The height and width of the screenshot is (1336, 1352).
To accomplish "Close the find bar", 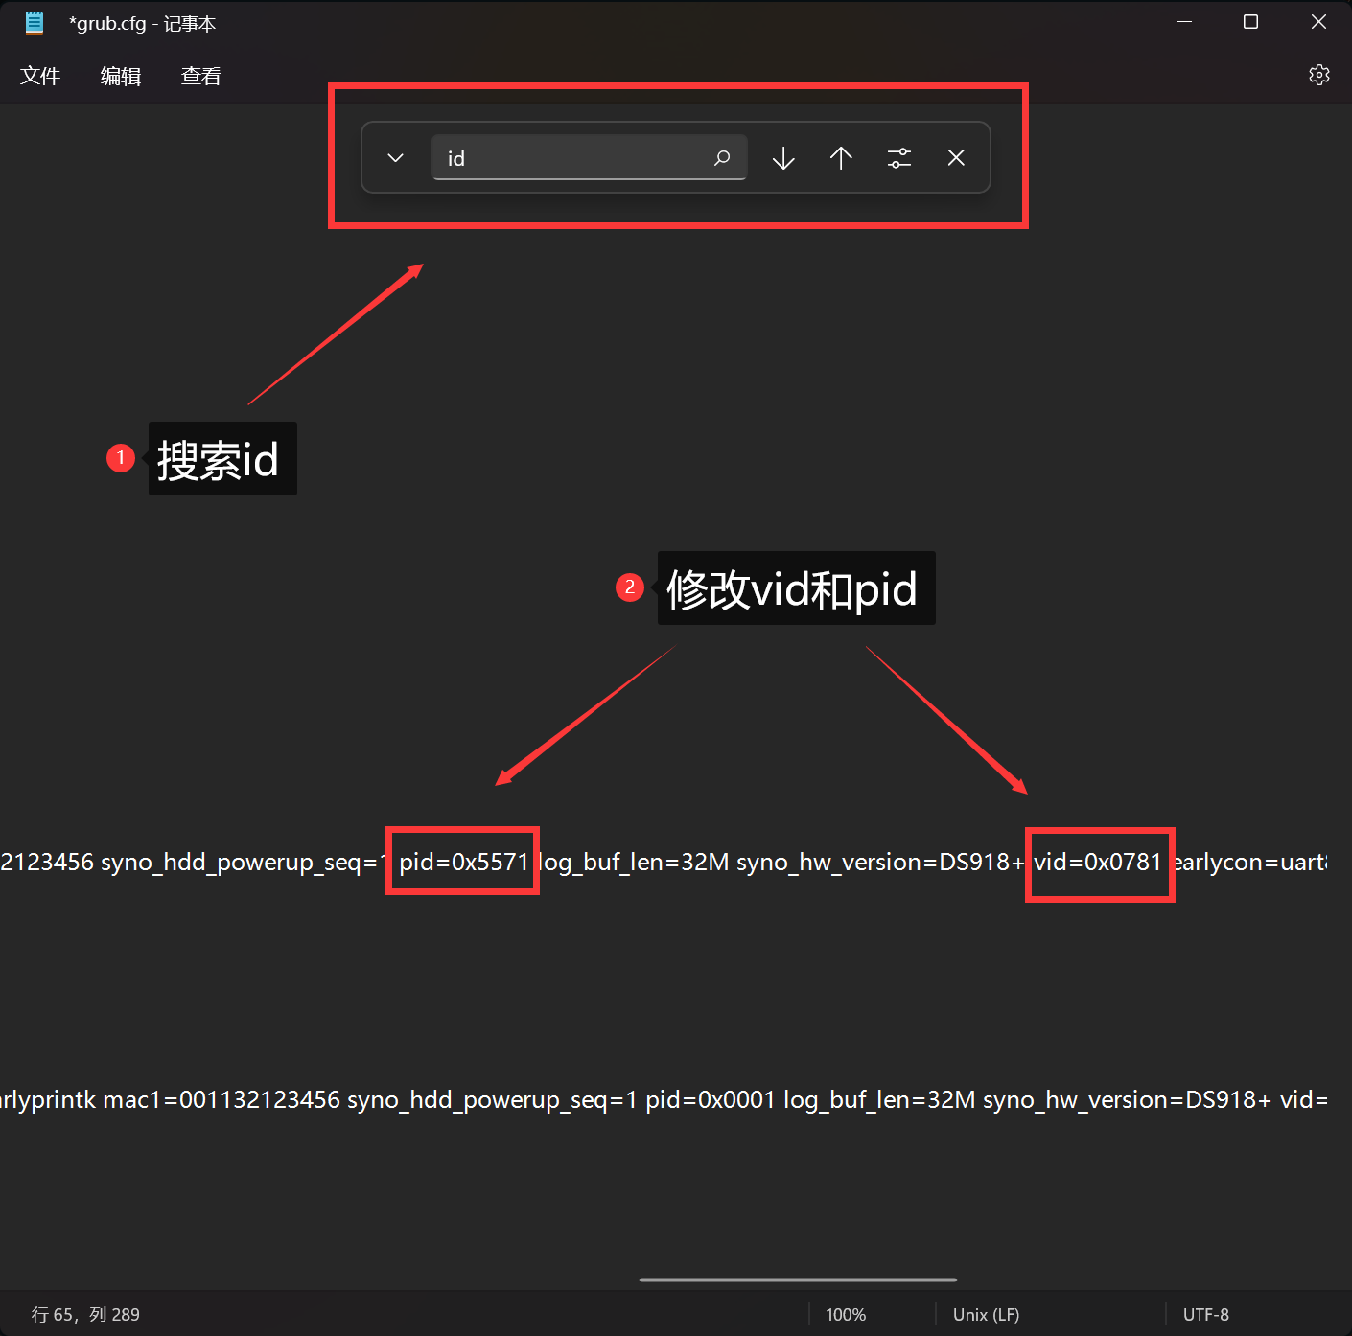I will pyautogui.click(x=956, y=158).
